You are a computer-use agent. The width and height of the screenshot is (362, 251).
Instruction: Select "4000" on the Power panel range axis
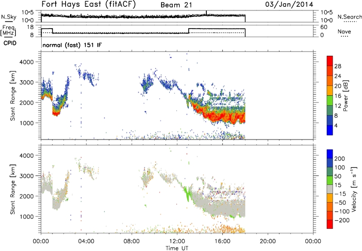click(x=26, y=62)
